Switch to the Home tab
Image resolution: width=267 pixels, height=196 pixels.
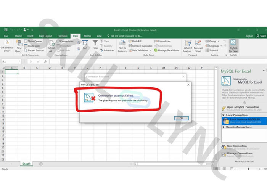pyautogui.click(x=18, y=36)
